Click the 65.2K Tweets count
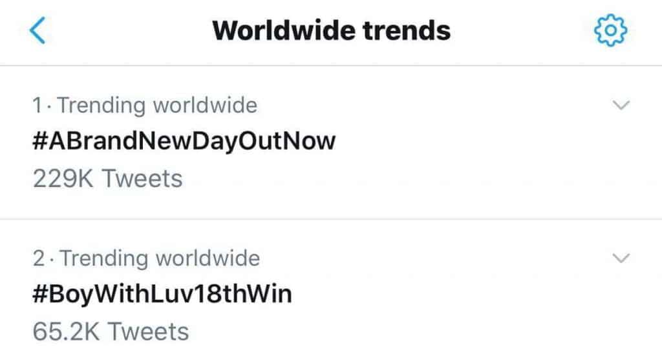Screen dimensions: 662x363 tap(111, 331)
